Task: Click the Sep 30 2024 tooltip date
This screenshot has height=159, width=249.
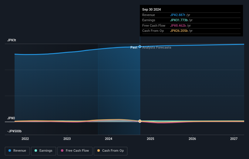Action: (x=152, y=9)
